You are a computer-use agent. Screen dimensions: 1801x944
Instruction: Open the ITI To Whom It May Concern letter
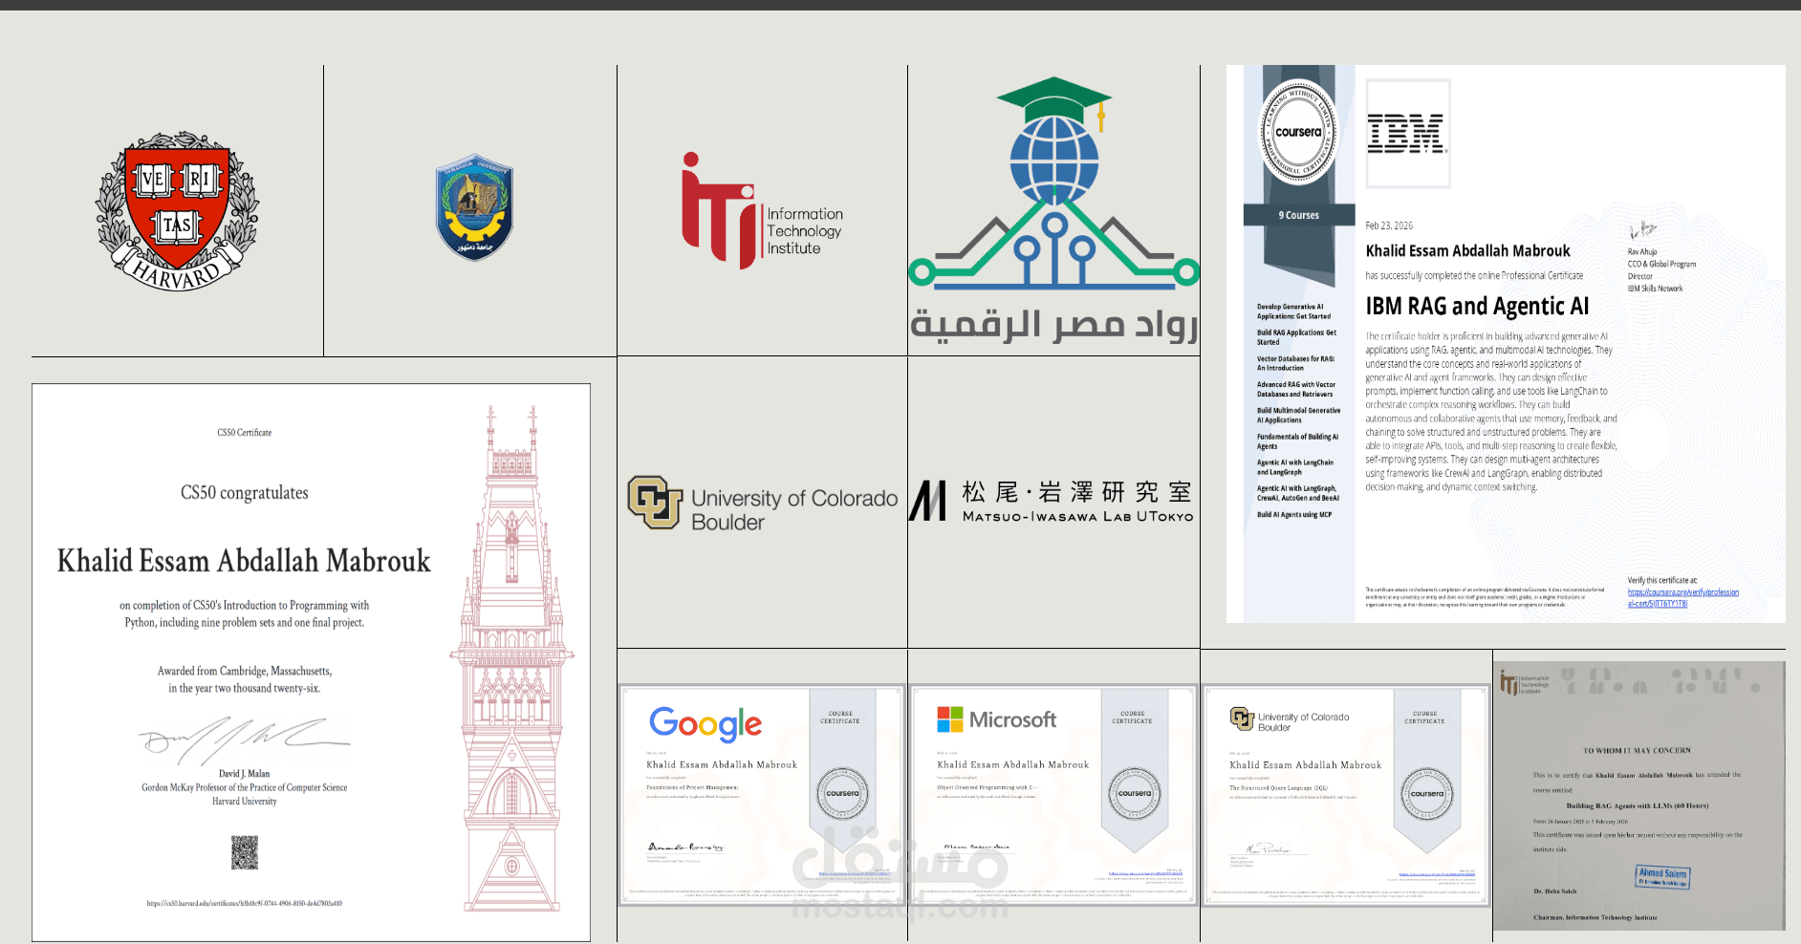pos(1639,796)
